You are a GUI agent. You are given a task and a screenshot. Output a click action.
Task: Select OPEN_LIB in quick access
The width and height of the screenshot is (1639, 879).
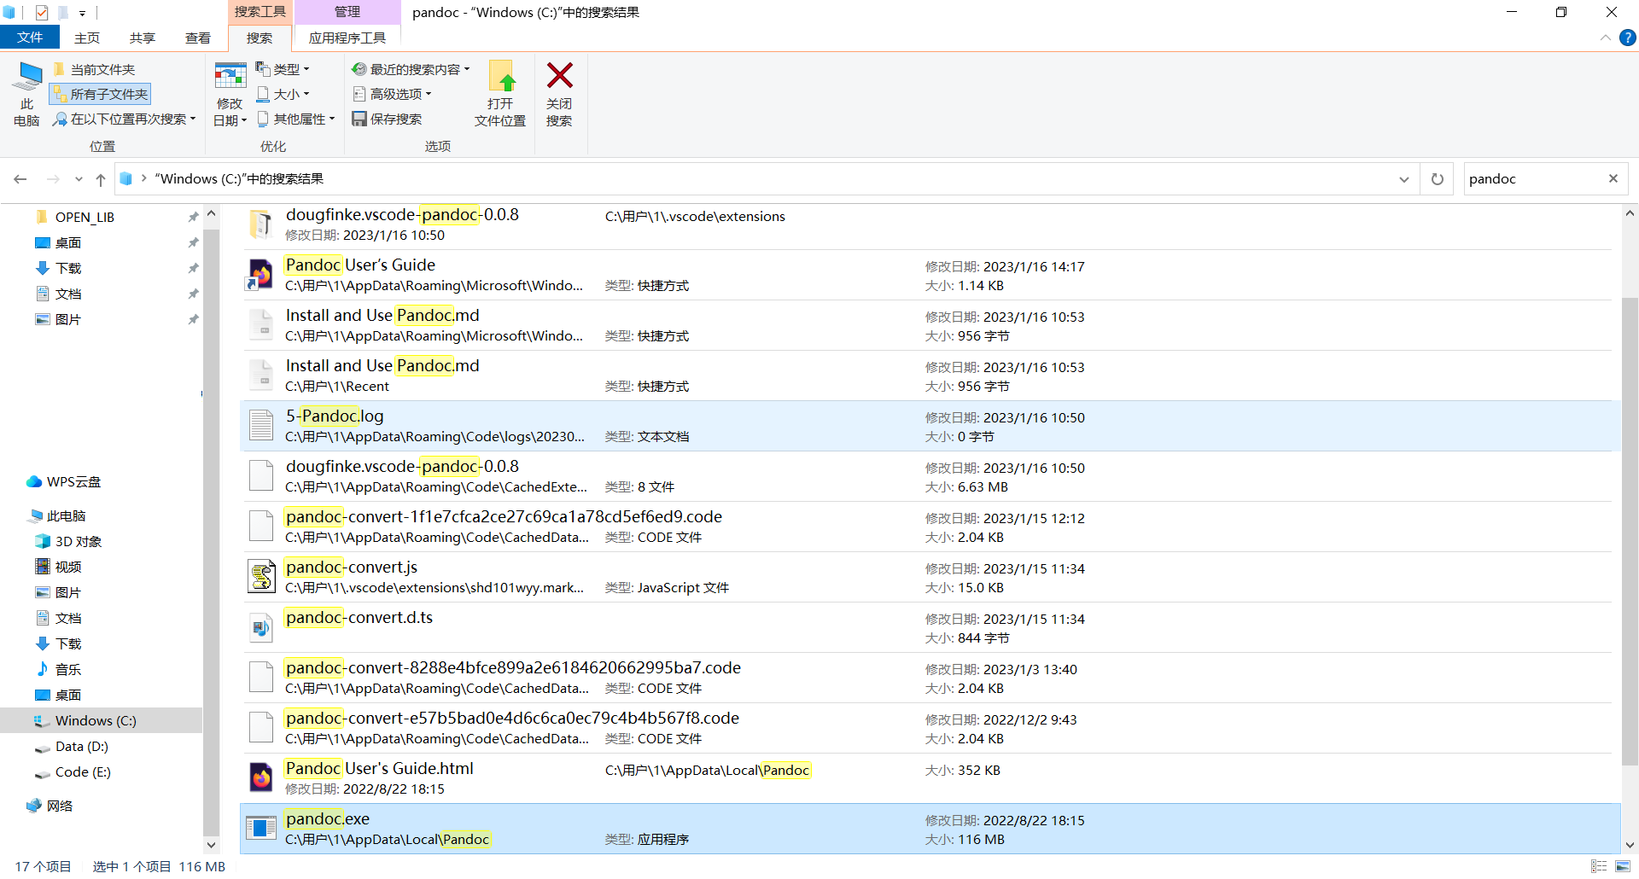85,217
